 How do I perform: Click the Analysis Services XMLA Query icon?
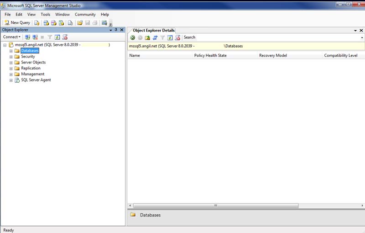tap(61, 22)
